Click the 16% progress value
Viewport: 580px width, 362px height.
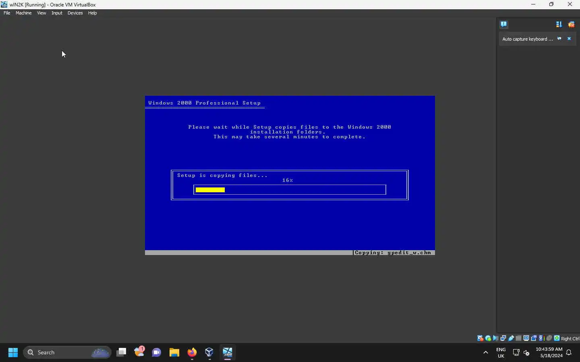[288, 180]
